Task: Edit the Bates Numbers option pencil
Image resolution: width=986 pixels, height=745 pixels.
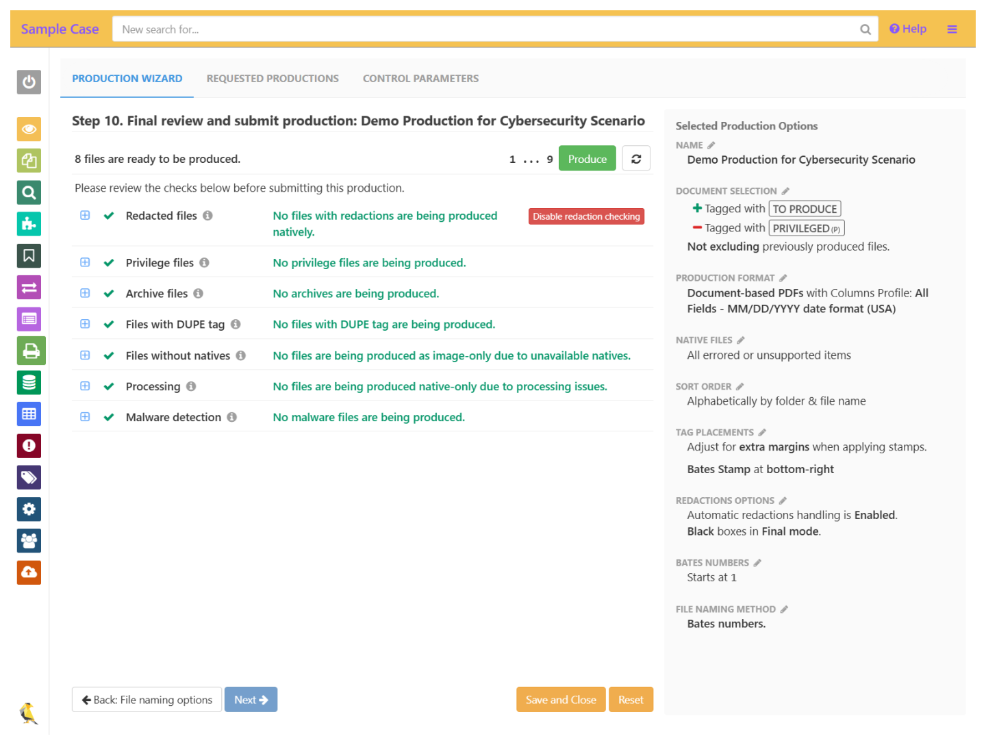Action: [757, 563]
